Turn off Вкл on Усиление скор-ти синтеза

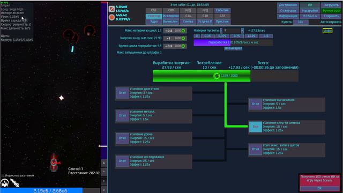pos(255,127)
